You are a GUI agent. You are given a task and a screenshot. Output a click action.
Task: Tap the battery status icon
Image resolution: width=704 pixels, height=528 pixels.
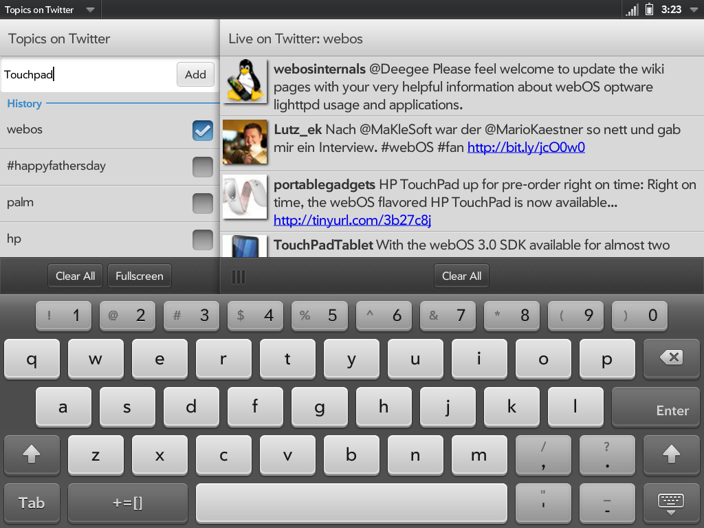(649, 9)
